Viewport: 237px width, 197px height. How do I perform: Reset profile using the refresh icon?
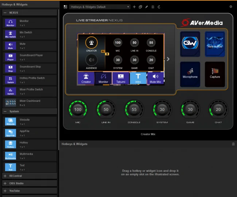[x=159, y=7]
